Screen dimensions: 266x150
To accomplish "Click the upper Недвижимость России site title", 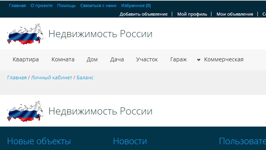I will point(100,34).
